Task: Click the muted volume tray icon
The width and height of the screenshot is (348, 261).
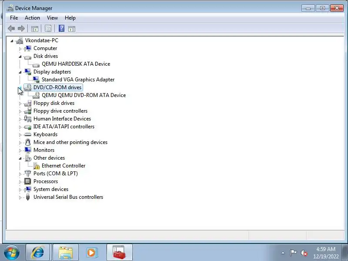Action: pos(304,253)
